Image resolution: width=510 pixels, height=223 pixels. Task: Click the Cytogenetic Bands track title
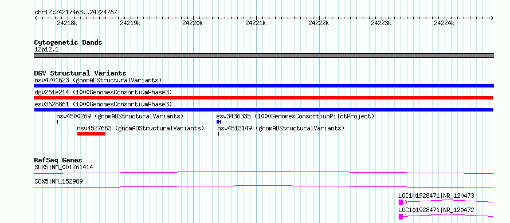click(x=68, y=42)
